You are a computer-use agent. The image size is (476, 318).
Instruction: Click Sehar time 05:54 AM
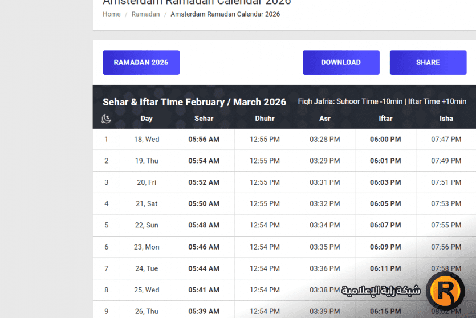click(204, 161)
